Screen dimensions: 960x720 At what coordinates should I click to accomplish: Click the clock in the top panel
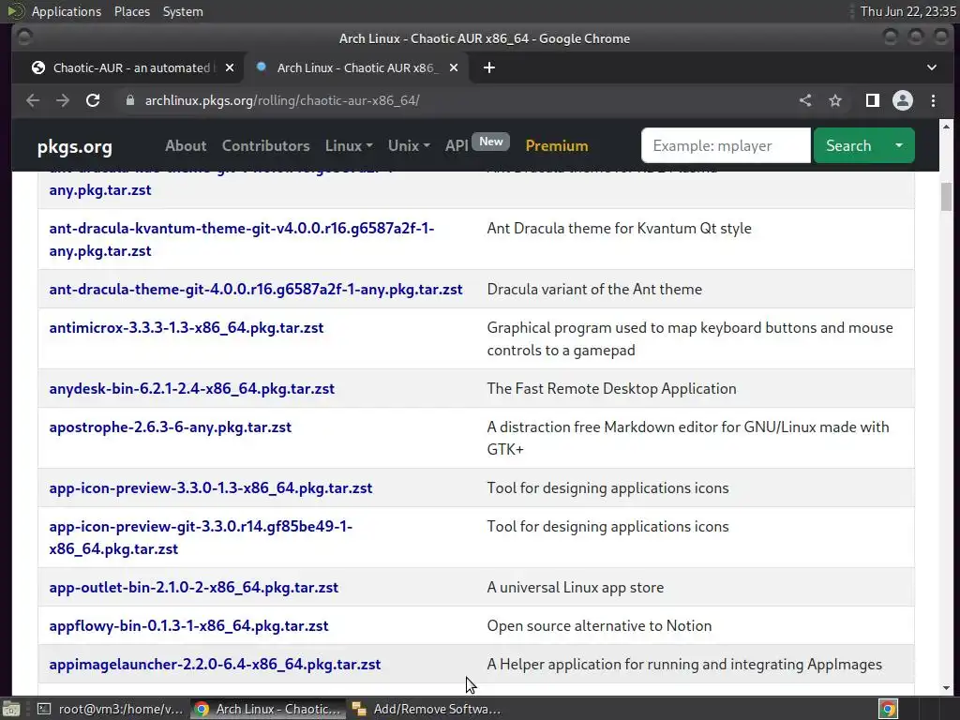click(x=907, y=11)
